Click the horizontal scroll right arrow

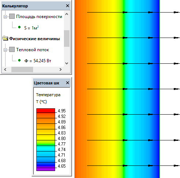tap(61, 70)
